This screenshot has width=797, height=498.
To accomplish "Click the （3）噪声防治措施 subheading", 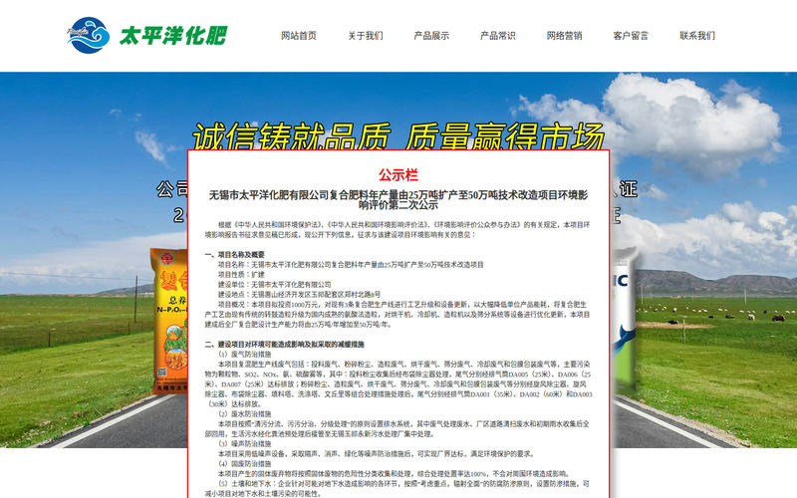I will pyautogui.click(x=244, y=444).
